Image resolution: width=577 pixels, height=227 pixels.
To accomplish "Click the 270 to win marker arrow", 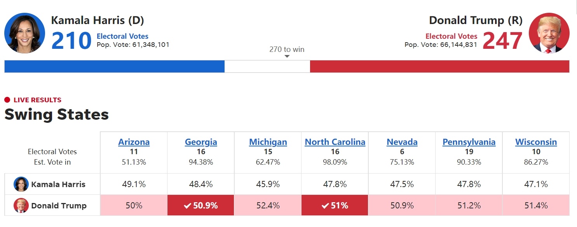I will pyautogui.click(x=287, y=57).
